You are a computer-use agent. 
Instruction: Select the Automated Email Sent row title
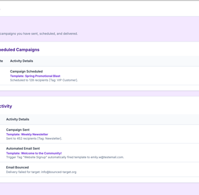23,149
